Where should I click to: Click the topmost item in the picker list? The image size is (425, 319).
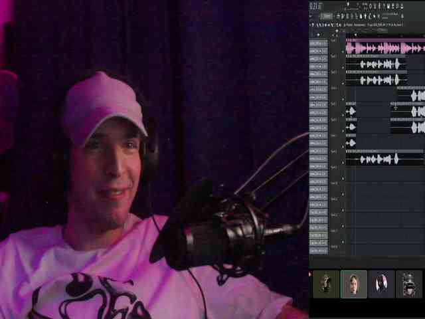tap(318, 43)
